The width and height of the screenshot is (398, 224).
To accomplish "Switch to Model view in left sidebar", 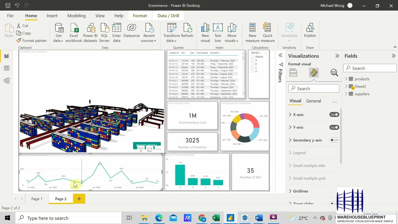I will [x=7, y=81].
